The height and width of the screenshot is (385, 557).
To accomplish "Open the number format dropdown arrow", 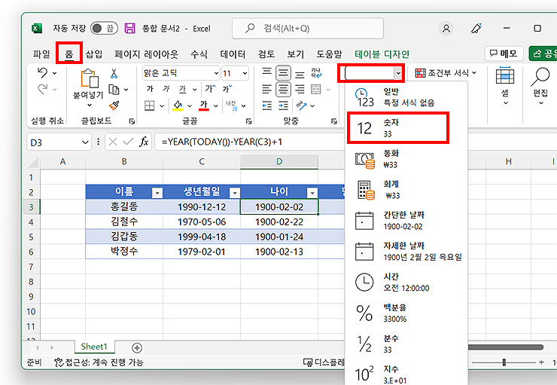I will coord(398,73).
